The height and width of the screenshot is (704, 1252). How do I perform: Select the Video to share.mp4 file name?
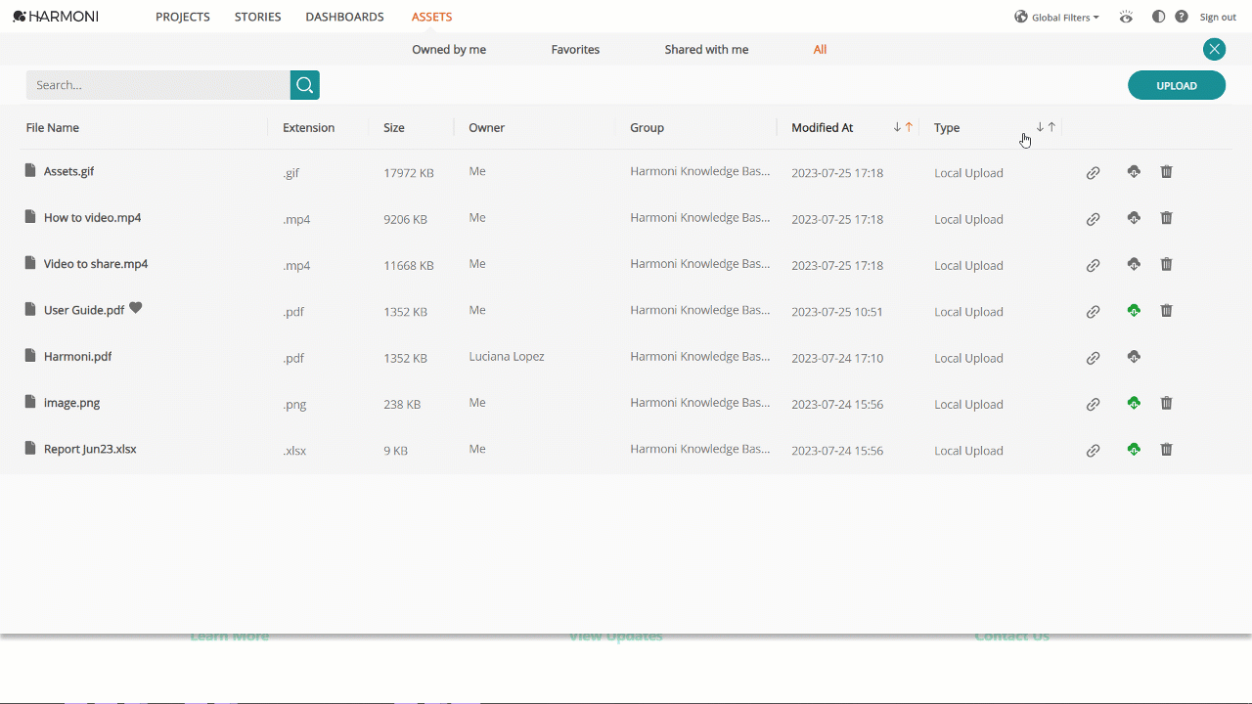[96, 263]
